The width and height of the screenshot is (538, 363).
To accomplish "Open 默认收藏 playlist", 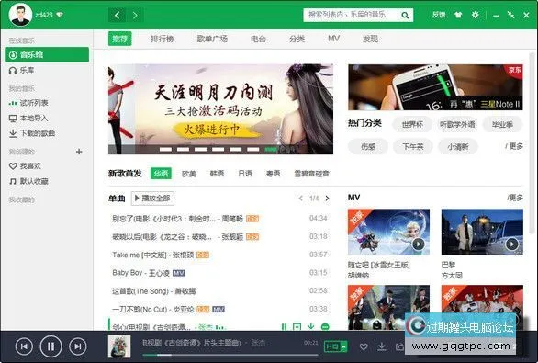I will coord(28,181).
